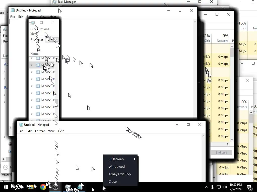Click the End task button
Viewport: 257px width, 192px height.
click(x=221, y=152)
